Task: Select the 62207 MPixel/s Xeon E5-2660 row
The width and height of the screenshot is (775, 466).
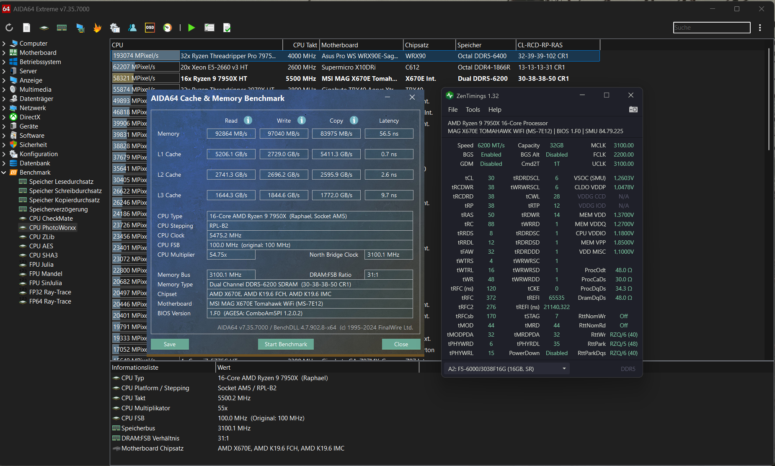Action: pos(355,67)
